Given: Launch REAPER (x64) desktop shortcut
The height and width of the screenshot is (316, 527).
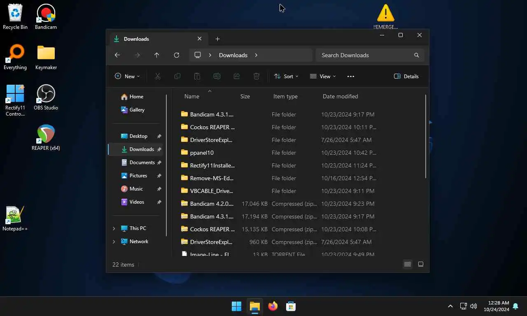Looking at the screenshot, I should point(46,137).
